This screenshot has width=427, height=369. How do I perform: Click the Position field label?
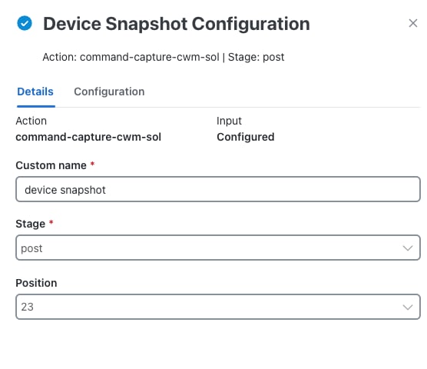click(x=36, y=283)
